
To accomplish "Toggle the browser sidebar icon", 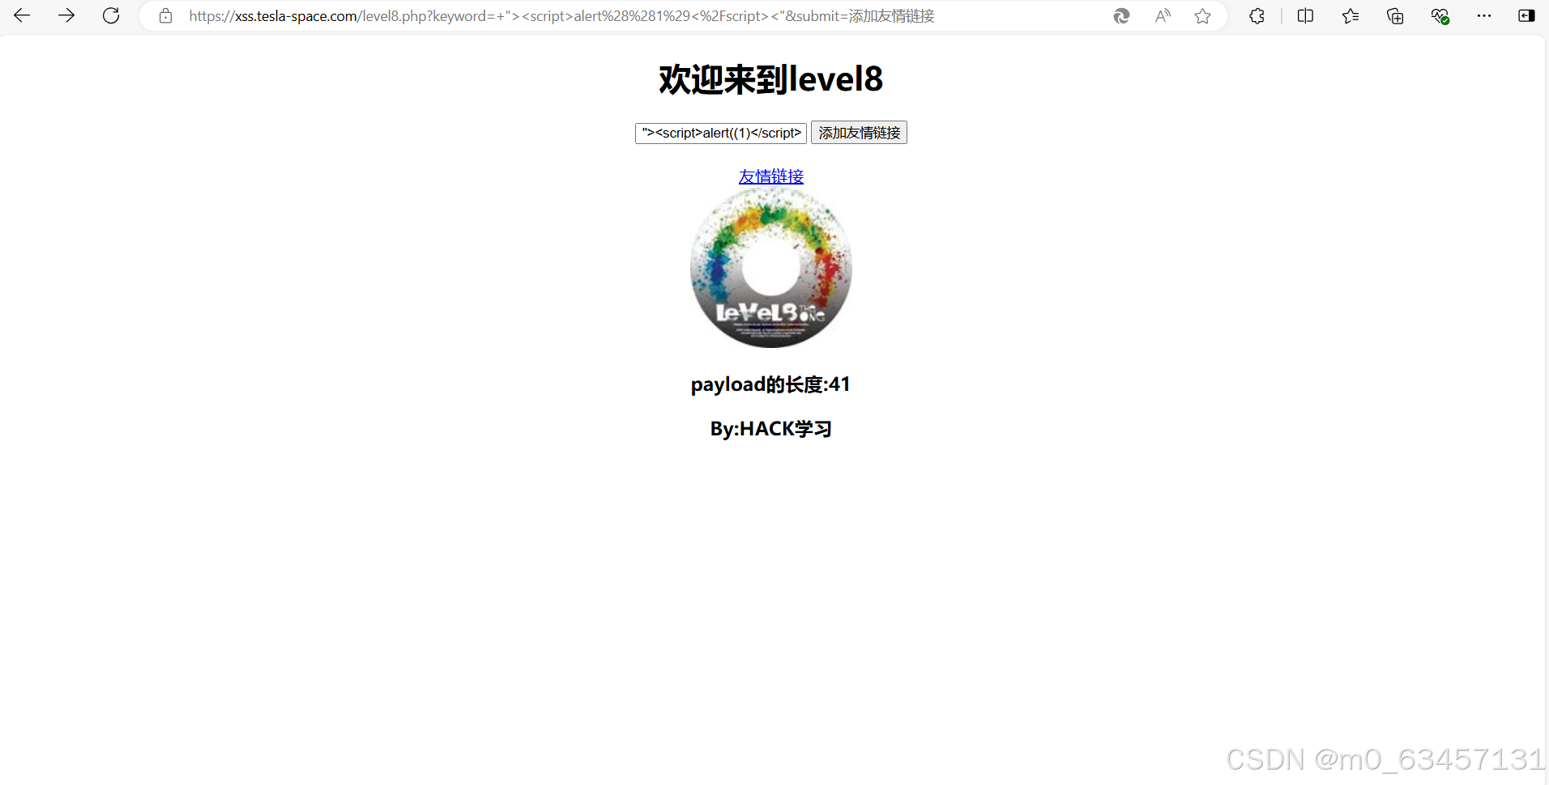I will click(x=1526, y=16).
